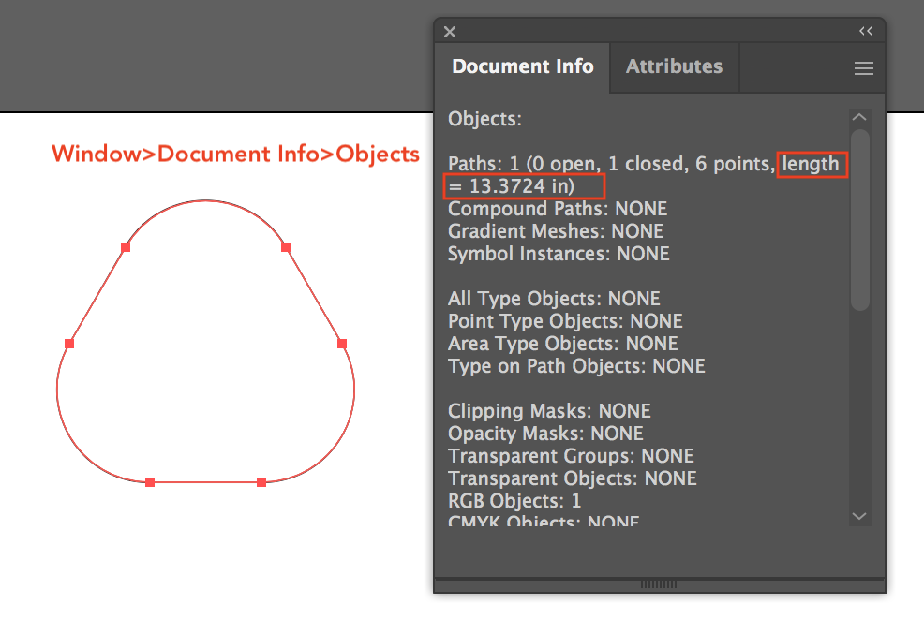Click the '= 13.3724 in)' length value
The image size is (924, 633).
512,186
